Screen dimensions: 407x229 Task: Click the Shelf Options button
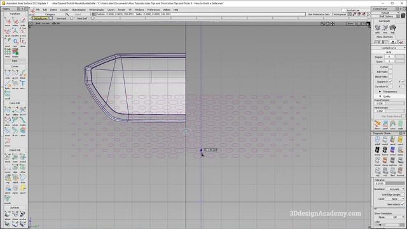coord(386,17)
